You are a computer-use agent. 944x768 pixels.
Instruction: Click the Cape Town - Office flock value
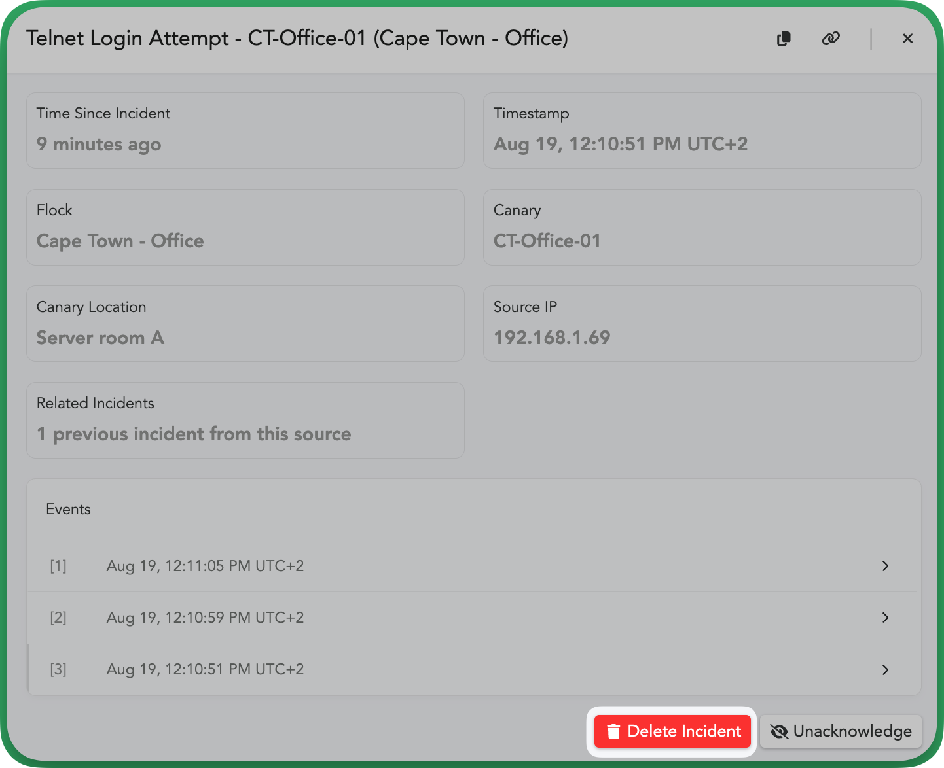pyautogui.click(x=120, y=241)
